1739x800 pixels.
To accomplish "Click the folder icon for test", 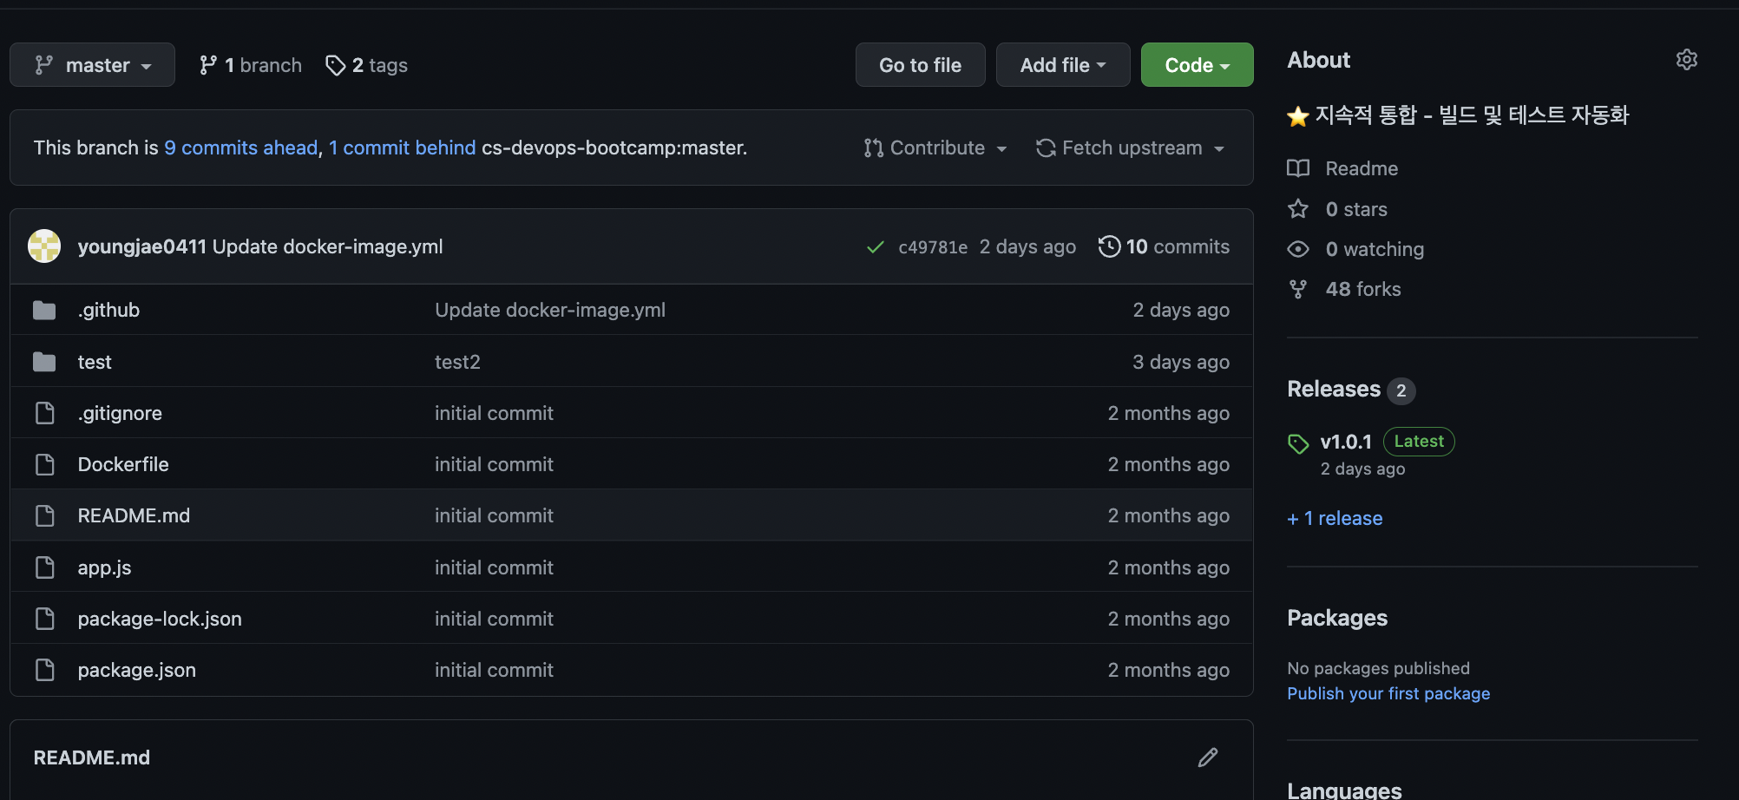I will tap(44, 362).
